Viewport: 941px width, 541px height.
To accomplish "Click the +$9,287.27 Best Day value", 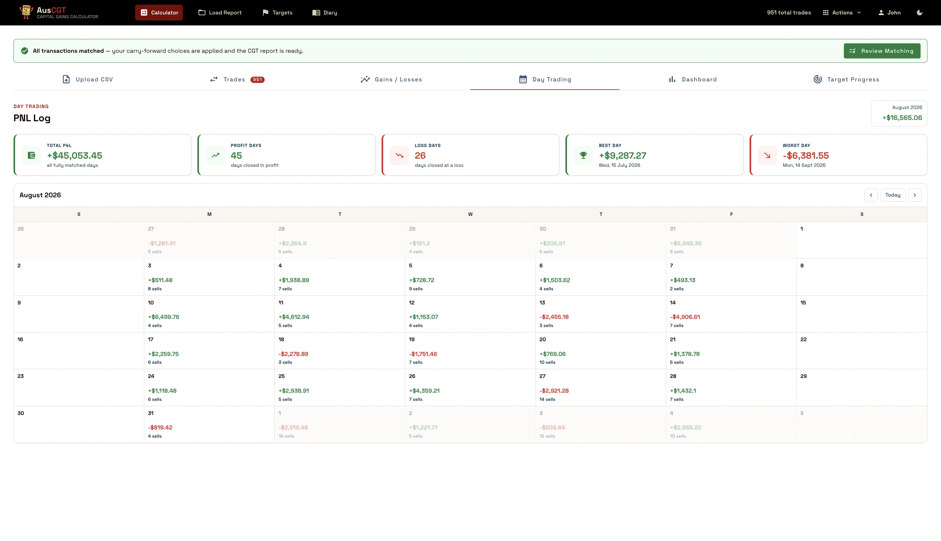I will (x=623, y=155).
